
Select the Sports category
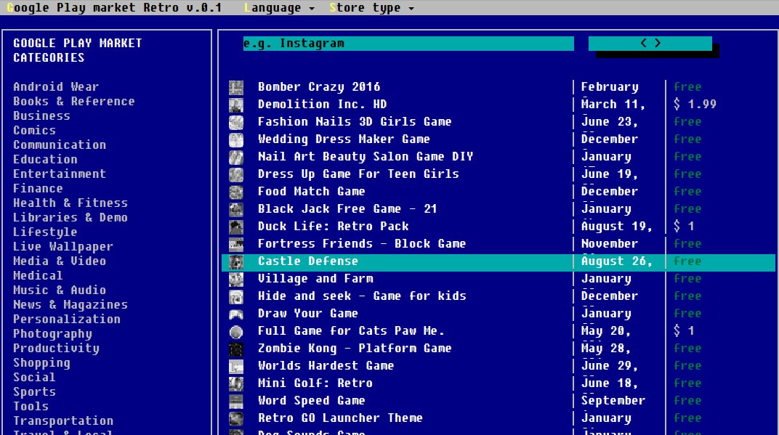[34, 392]
